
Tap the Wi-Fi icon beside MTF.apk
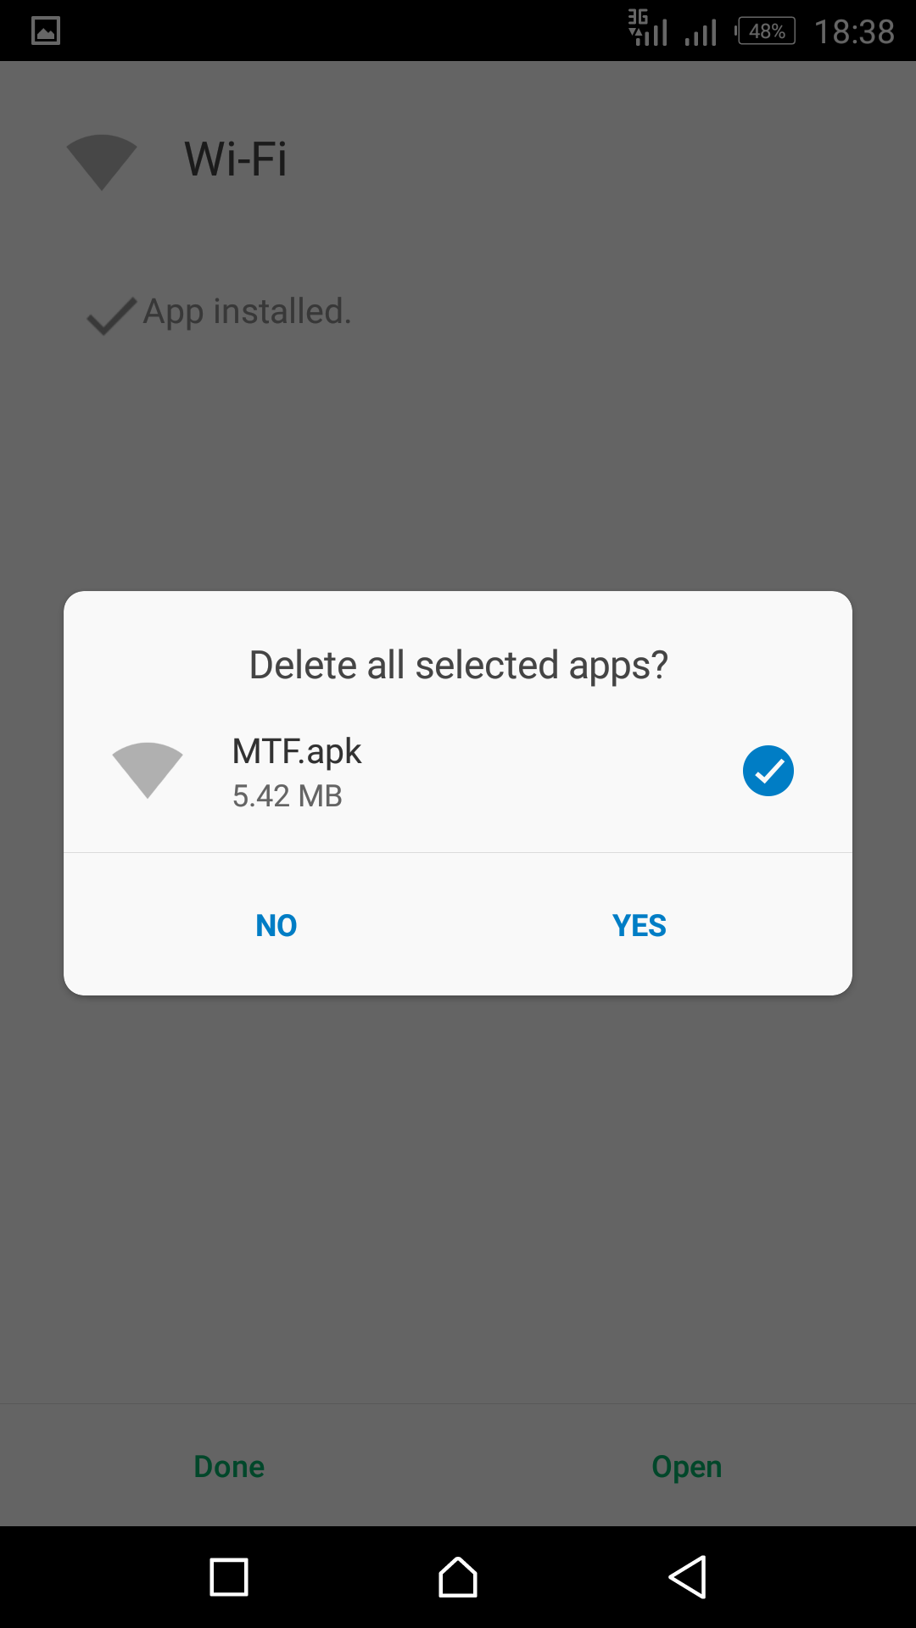pyautogui.click(x=148, y=769)
